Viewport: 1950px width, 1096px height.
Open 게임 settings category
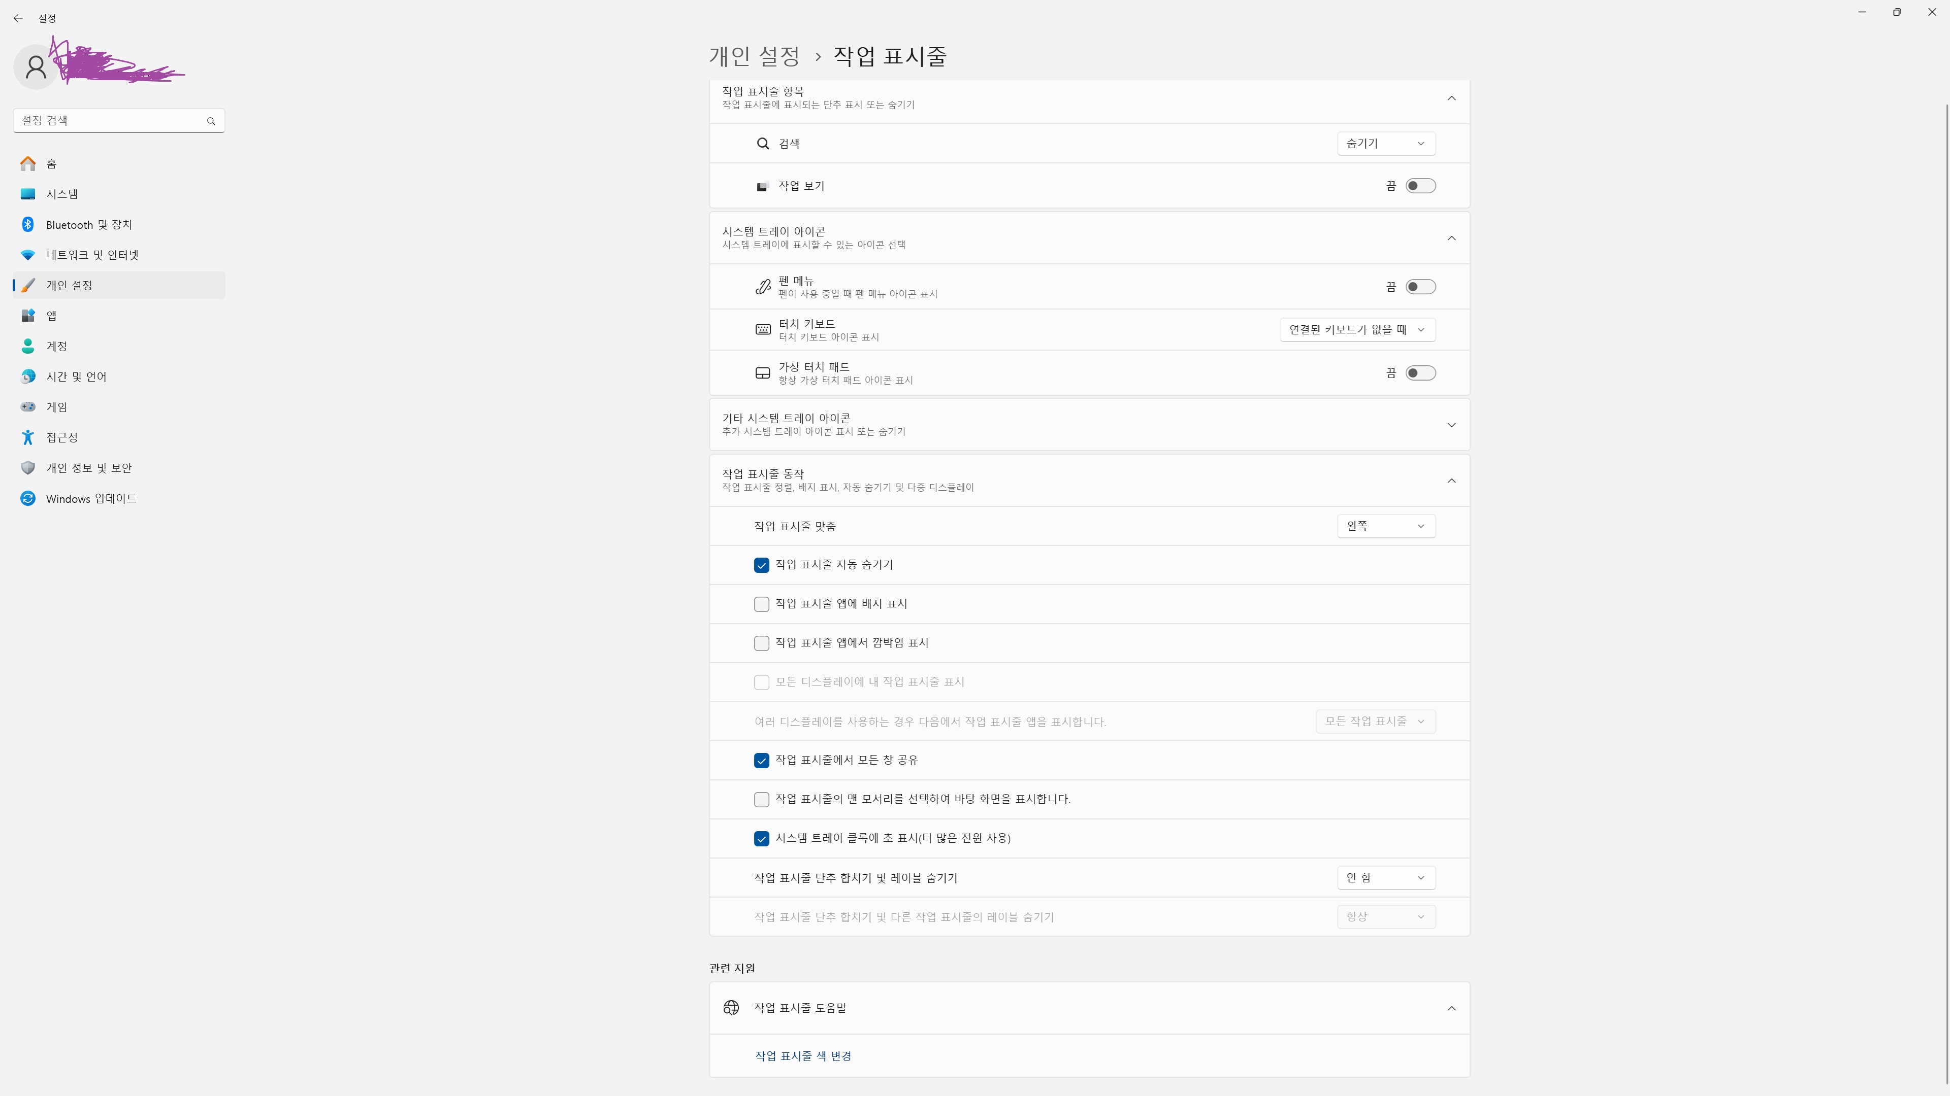click(119, 407)
